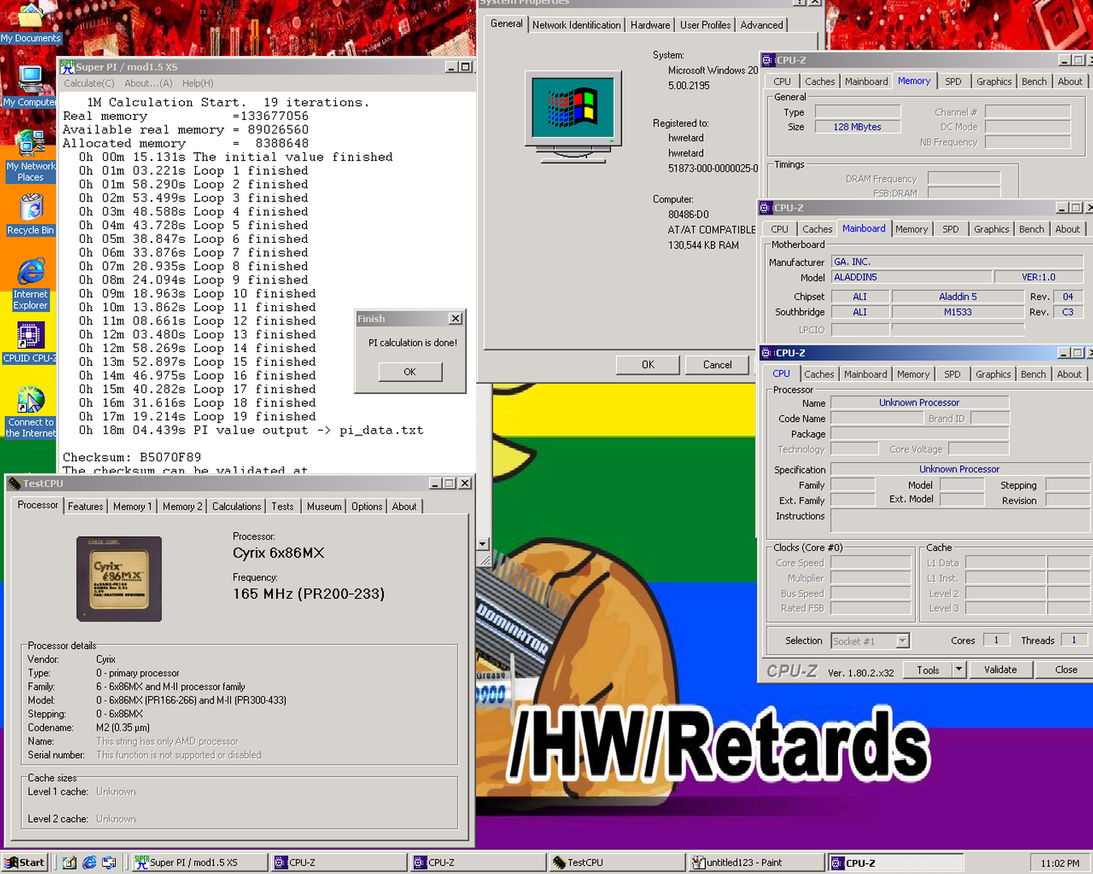Viewport: 1093px width, 874px height.
Task: Open the User Profiles tab in System Properties
Action: coord(705,25)
